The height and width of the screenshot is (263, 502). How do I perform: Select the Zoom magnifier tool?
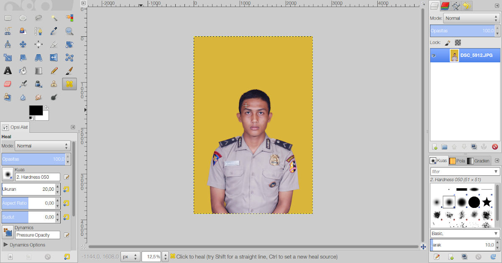tap(69, 31)
